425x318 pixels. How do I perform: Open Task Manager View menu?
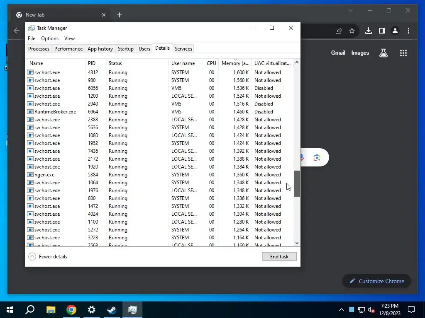coord(69,39)
